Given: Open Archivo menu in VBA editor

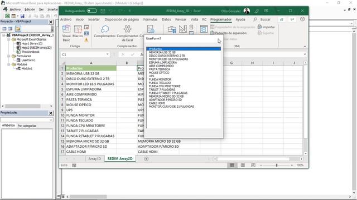Looking at the screenshot, I should (x=15, y=9).
